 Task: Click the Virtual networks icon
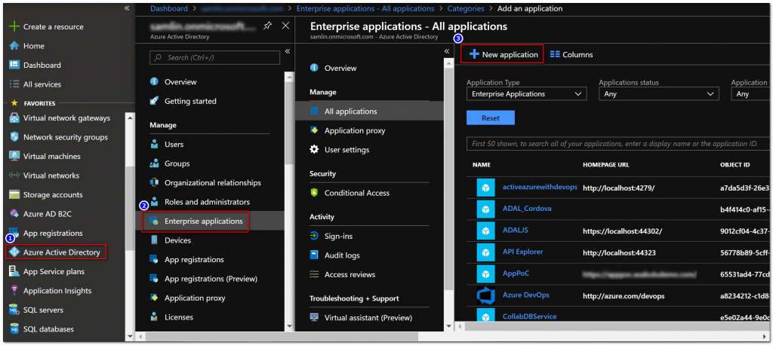[x=14, y=176]
